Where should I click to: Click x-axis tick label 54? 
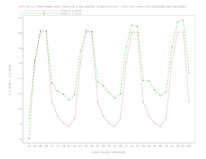132,146
